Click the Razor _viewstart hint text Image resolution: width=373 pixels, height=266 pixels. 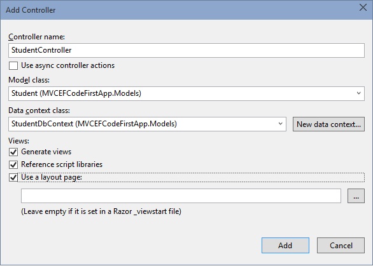coord(101,211)
